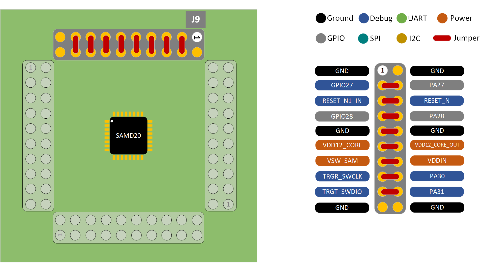Click the pin 1 circle in the pinout diagram
This screenshot has width=484, height=272.
(383, 71)
